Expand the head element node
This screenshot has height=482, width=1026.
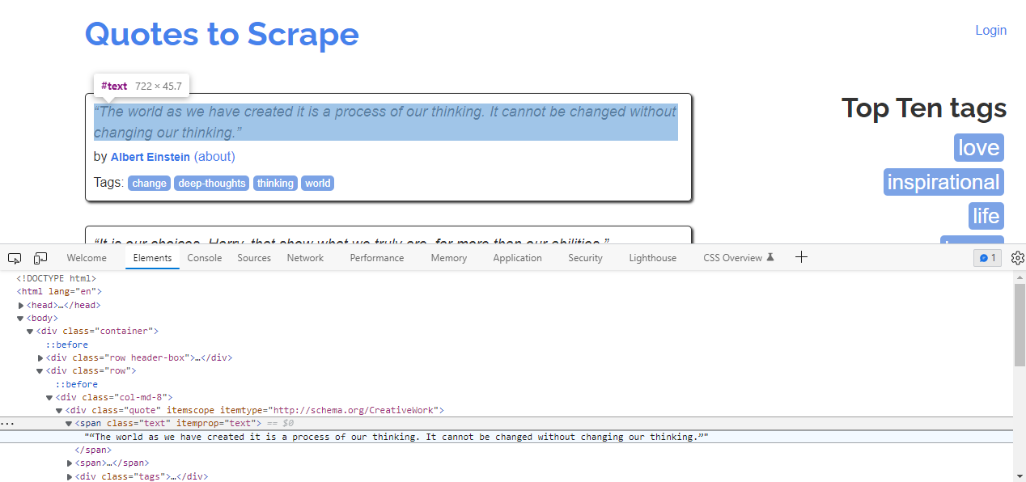pos(21,306)
